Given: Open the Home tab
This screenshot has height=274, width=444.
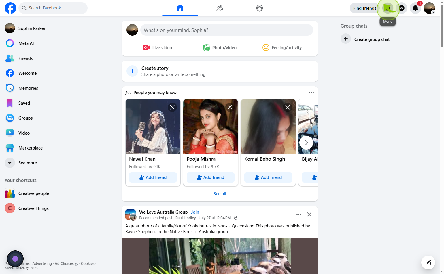Looking at the screenshot, I should pos(180,8).
